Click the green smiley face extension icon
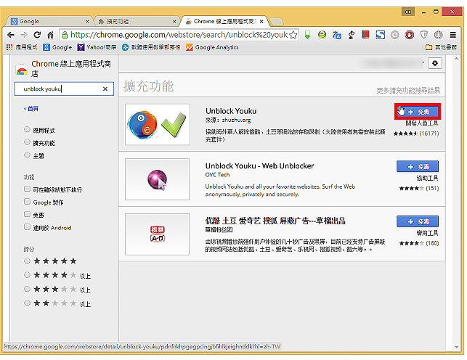Viewport: 467px width, 360px height. 322,35
